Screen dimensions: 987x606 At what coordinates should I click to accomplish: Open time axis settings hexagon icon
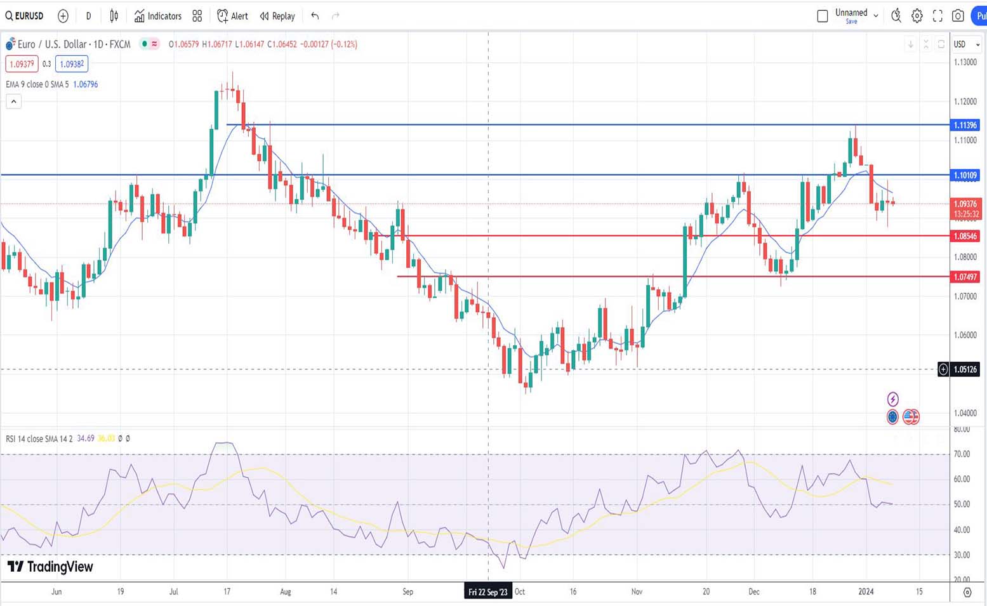point(967,592)
